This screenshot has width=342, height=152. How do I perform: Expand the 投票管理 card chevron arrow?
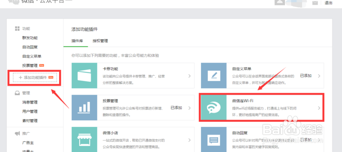coord(189,108)
